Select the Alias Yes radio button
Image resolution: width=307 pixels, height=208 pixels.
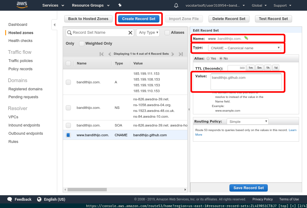[208, 58]
